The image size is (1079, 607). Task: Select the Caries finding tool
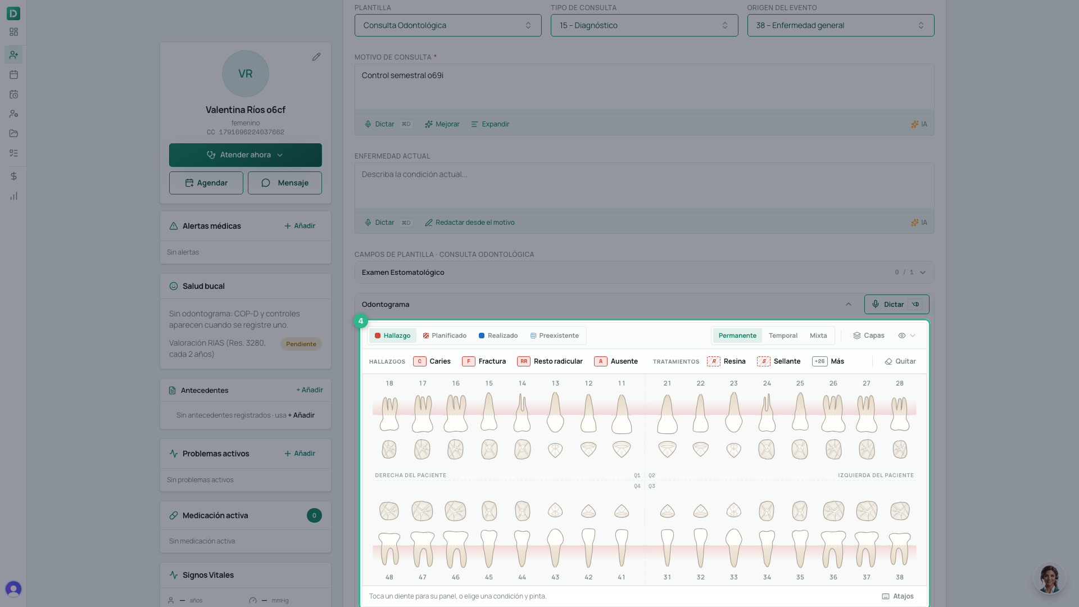pos(432,361)
